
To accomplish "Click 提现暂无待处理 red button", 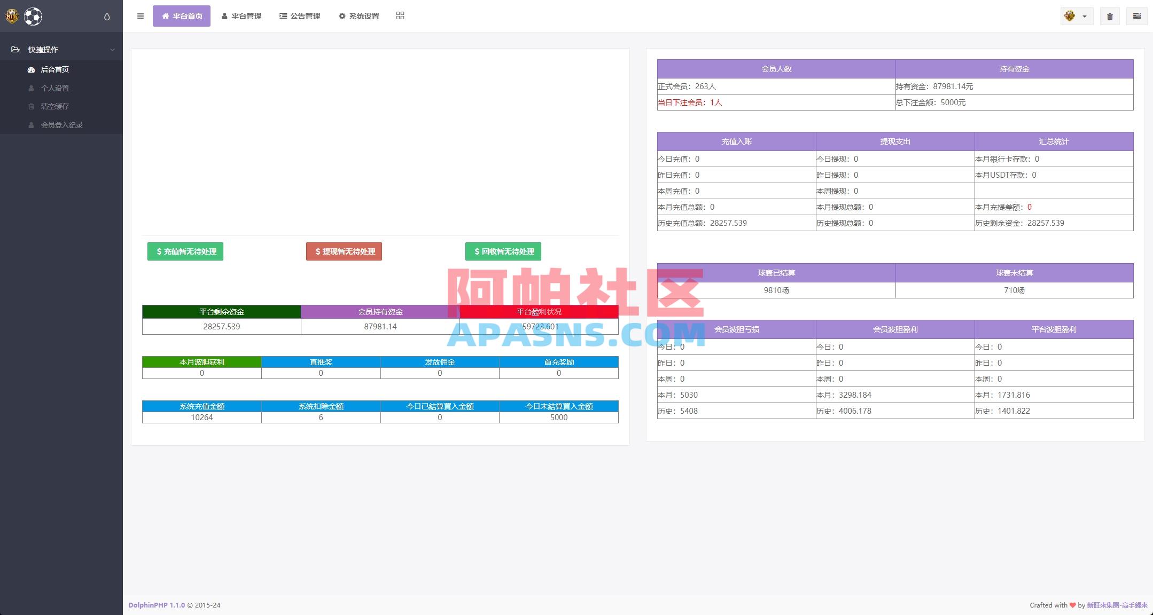I will coord(344,251).
